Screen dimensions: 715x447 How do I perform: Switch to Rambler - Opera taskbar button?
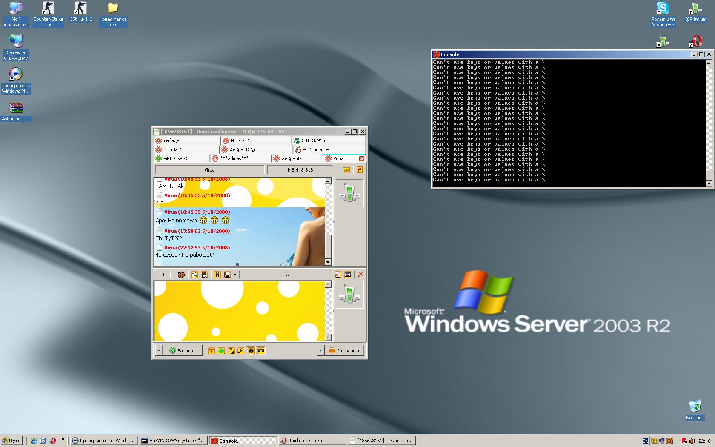click(x=312, y=441)
